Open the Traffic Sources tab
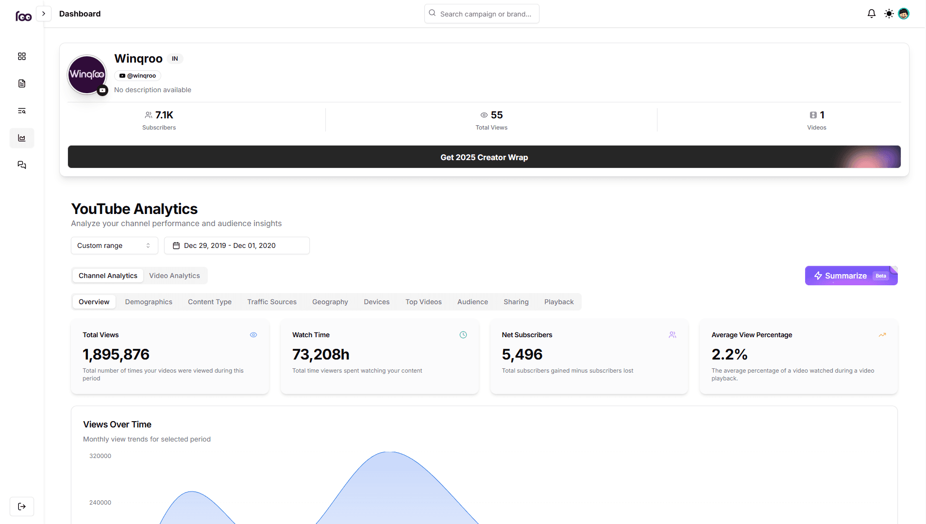Image resolution: width=926 pixels, height=524 pixels. [271, 302]
